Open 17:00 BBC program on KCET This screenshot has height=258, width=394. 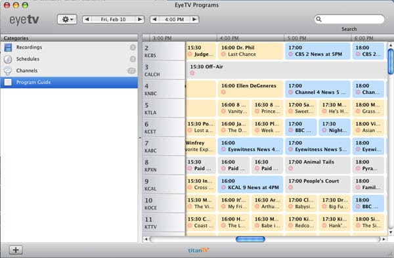tap(301, 127)
